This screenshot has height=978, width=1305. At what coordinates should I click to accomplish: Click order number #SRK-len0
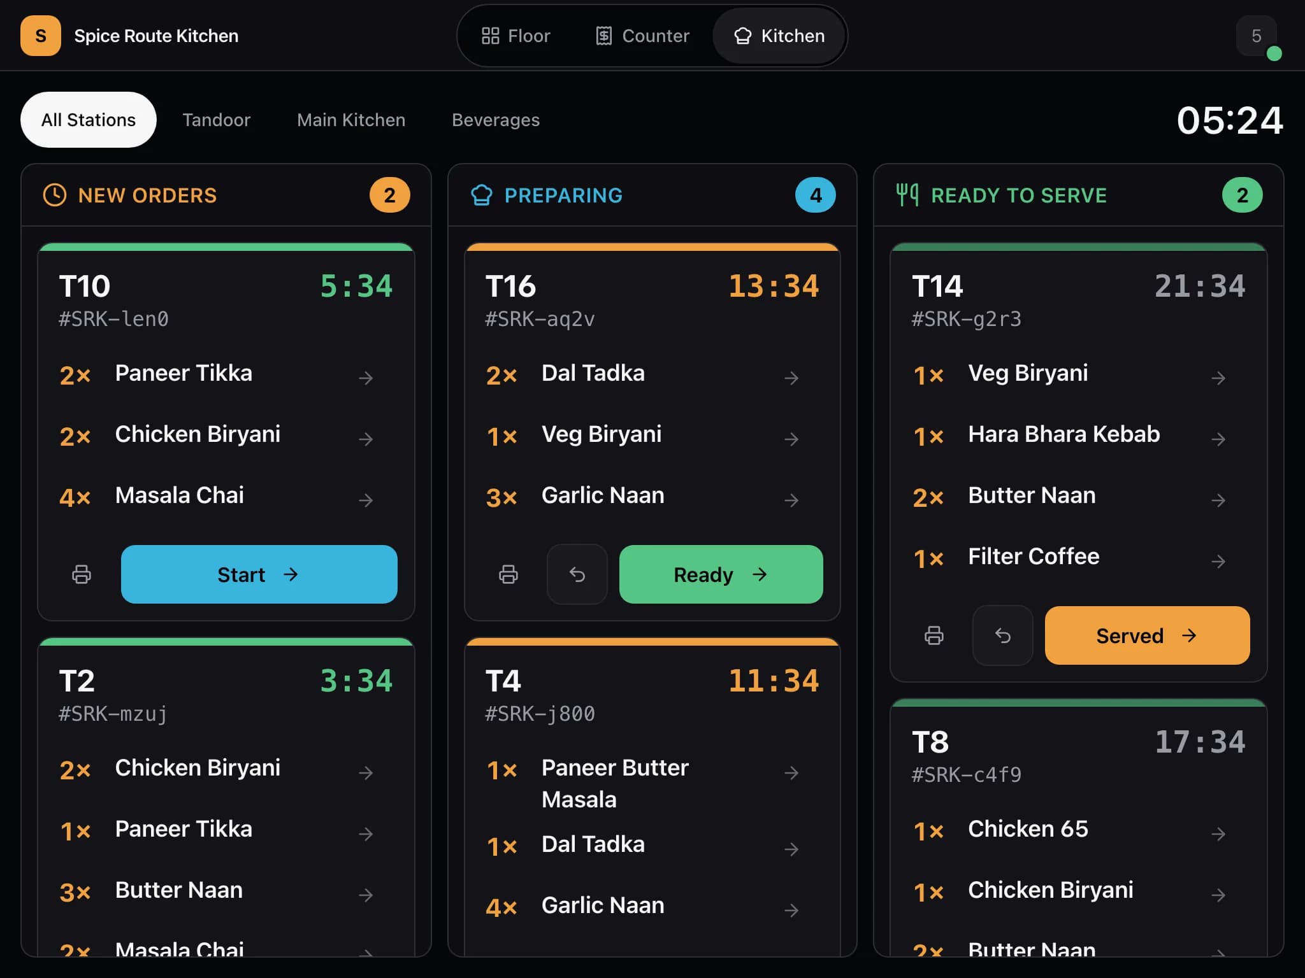[x=113, y=319]
